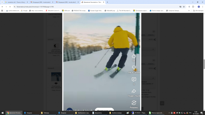Show more bookmarks with double chevron
The height and width of the screenshot is (115, 205).
tap(189, 11)
